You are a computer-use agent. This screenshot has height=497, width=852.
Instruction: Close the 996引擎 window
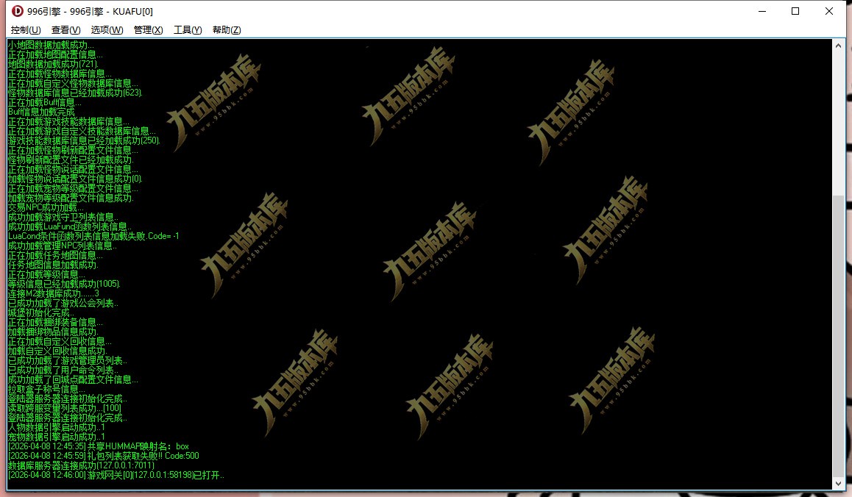[829, 11]
